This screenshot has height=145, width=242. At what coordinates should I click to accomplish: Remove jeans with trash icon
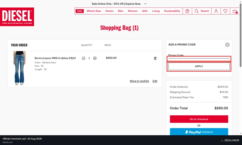pos(155,58)
